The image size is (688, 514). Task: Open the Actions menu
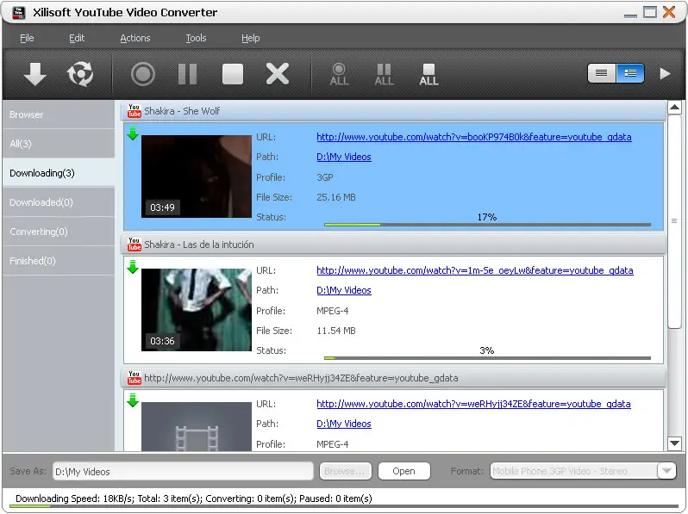135,38
